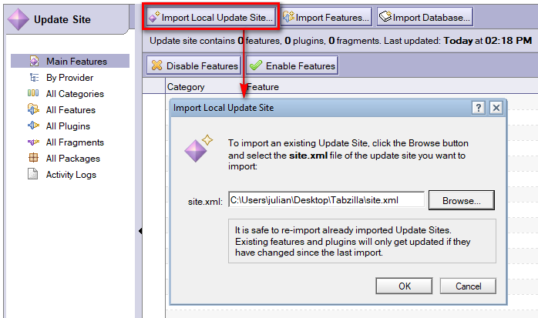Image resolution: width=538 pixels, height=318 pixels.
Task: Click the All Plugins icon
Action: pyautogui.click(x=32, y=126)
